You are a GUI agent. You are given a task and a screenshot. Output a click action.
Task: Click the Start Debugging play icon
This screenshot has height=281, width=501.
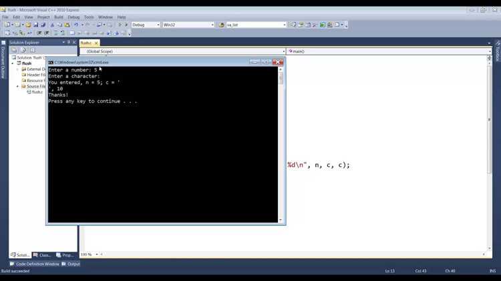pyautogui.click(x=120, y=25)
